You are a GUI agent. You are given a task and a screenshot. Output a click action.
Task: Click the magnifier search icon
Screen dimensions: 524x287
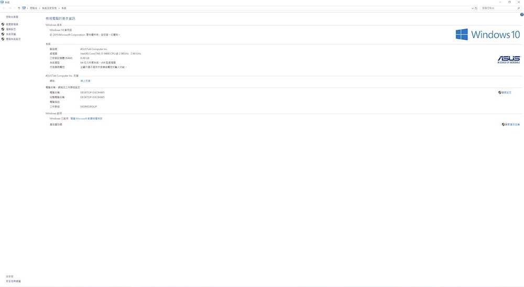(519, 8)
